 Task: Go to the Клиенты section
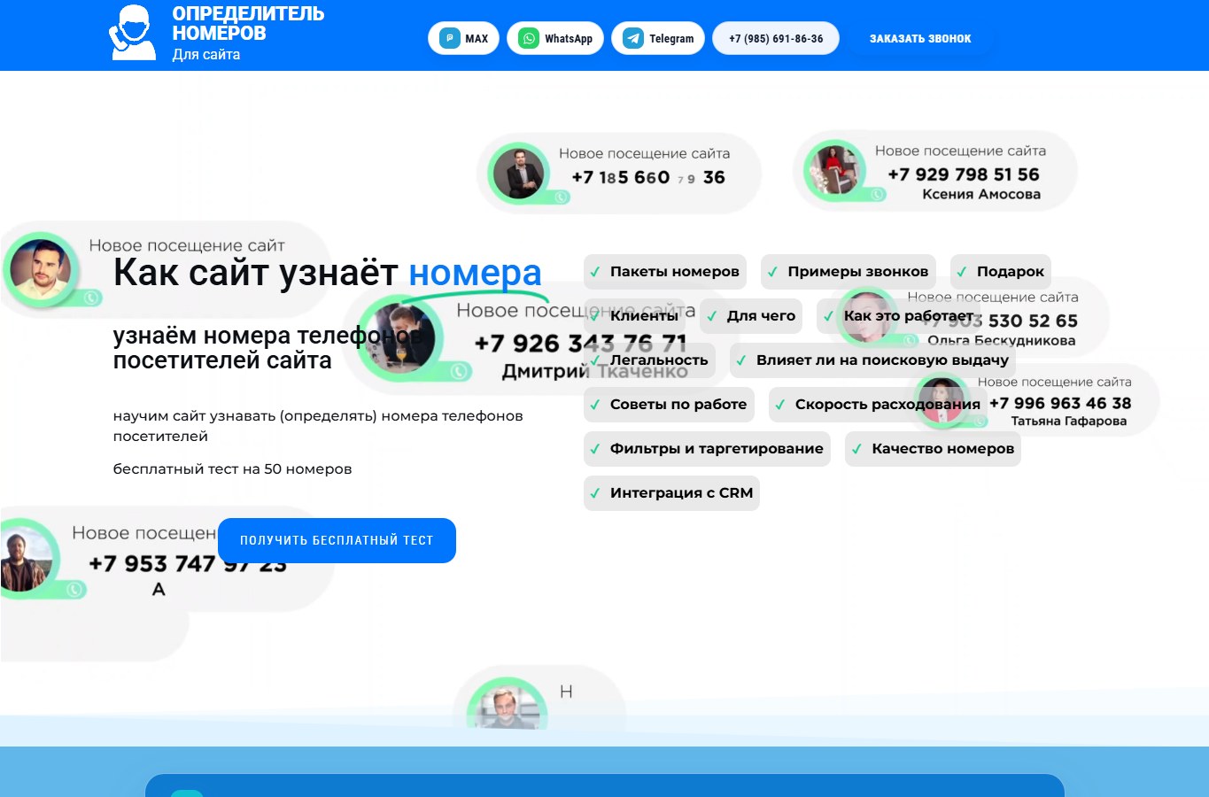(x=634, y=316)
